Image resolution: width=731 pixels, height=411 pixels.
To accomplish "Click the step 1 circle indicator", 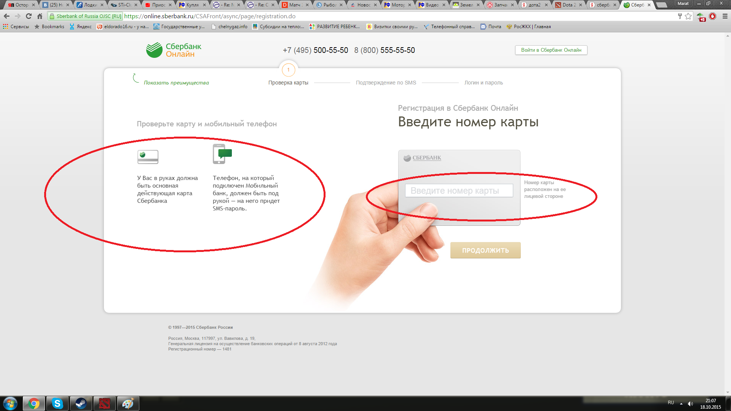I will (288, 70).
